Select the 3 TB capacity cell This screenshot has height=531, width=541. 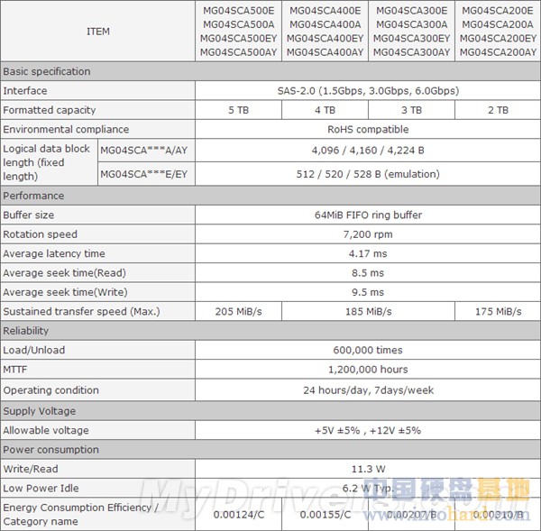[x=412, y=110]
